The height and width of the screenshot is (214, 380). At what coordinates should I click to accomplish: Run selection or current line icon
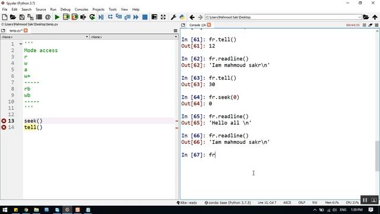click(83, 17)
